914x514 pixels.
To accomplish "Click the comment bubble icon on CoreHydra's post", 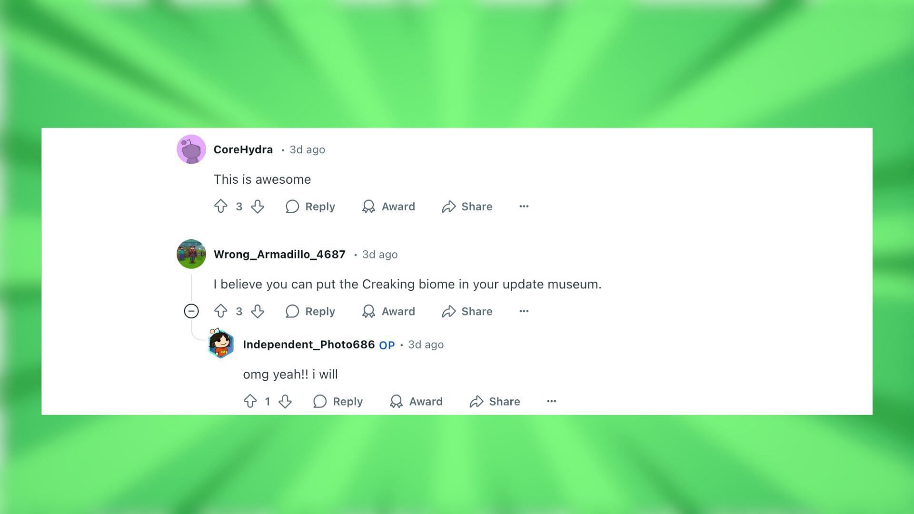I will [x=293, y=207].
